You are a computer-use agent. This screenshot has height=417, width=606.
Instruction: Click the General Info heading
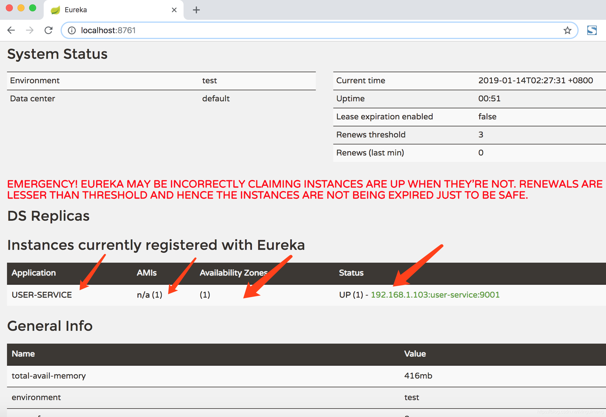[x=50, y=326]
